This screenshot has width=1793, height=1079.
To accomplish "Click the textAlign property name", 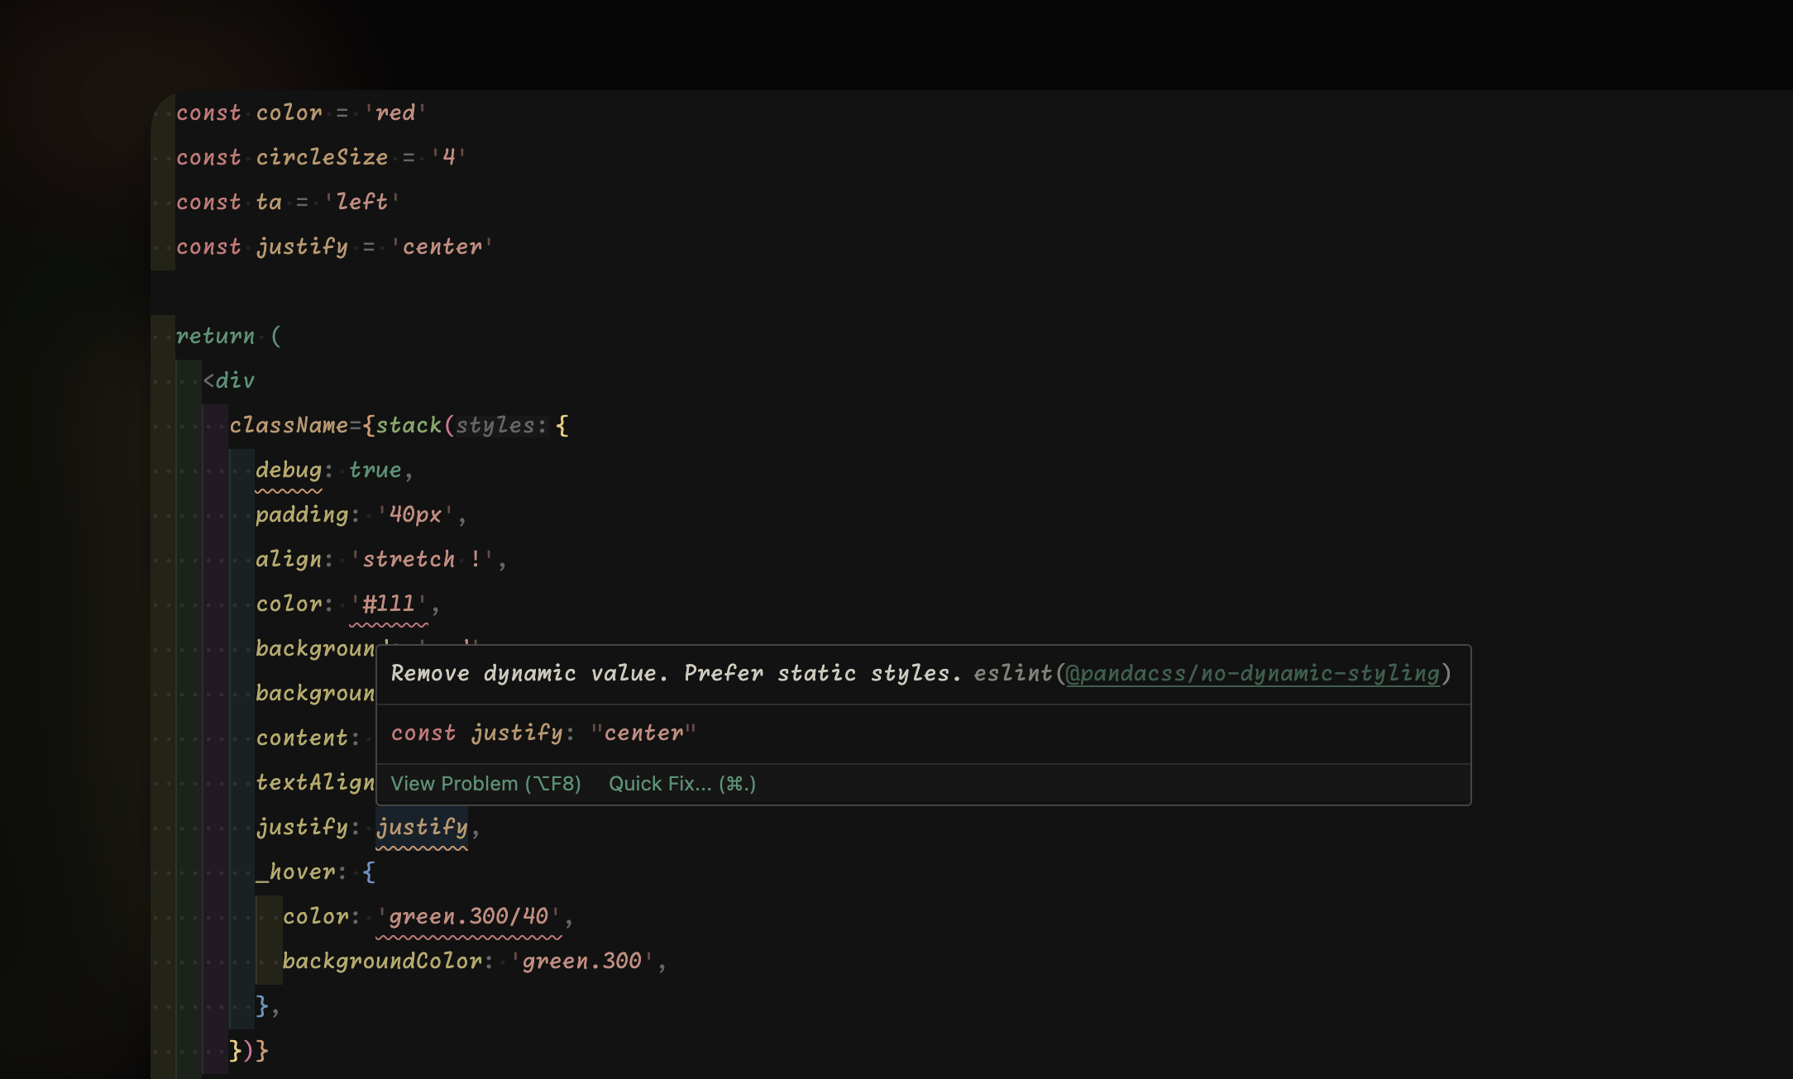I will (x=315, y=782).
